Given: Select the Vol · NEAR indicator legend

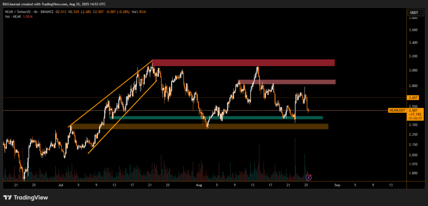Looking at the screenshot, I should click(x=13, y=18).
